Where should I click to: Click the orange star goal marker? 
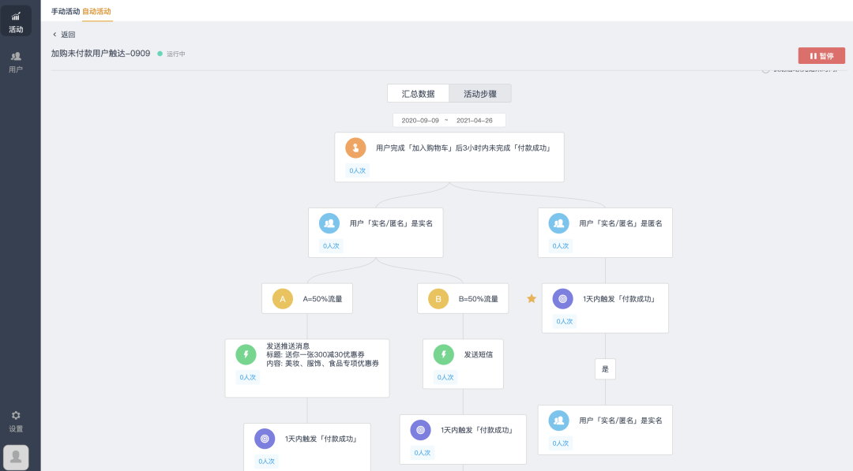point(532,298)
